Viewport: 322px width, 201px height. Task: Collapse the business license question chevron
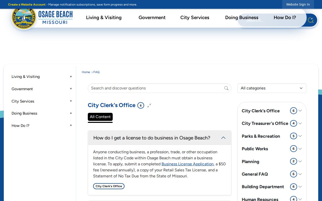pyautogui.click(x=223, y=138)
